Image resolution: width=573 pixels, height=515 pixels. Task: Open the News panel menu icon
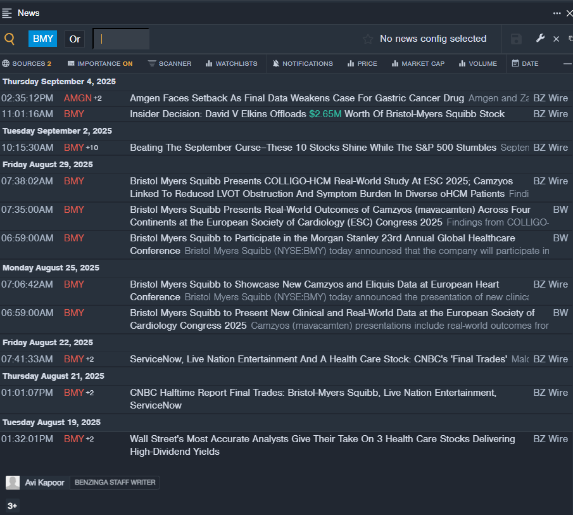click(7, 13)
